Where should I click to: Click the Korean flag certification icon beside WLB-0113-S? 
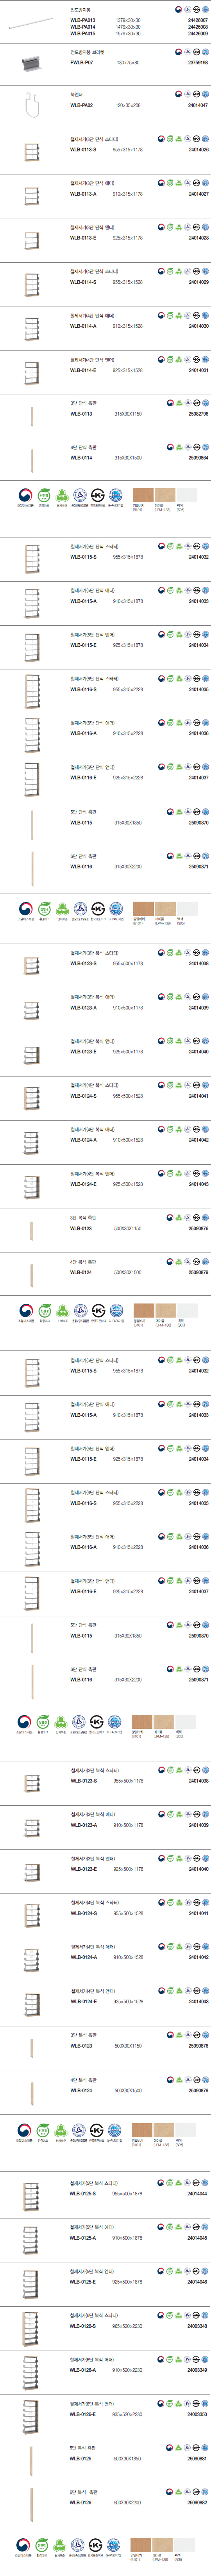(162, 139)
